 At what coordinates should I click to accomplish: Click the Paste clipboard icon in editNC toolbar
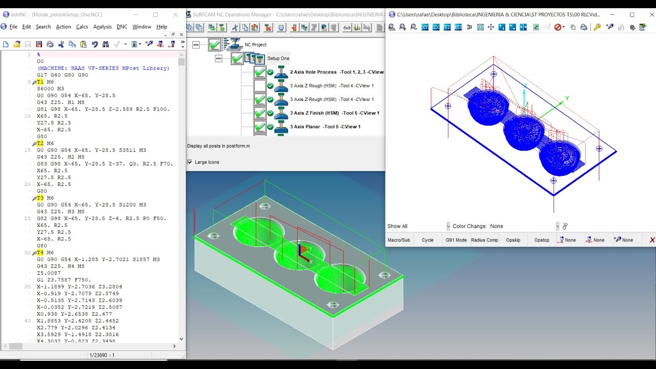pyautogui.click(x=84, y=45)
